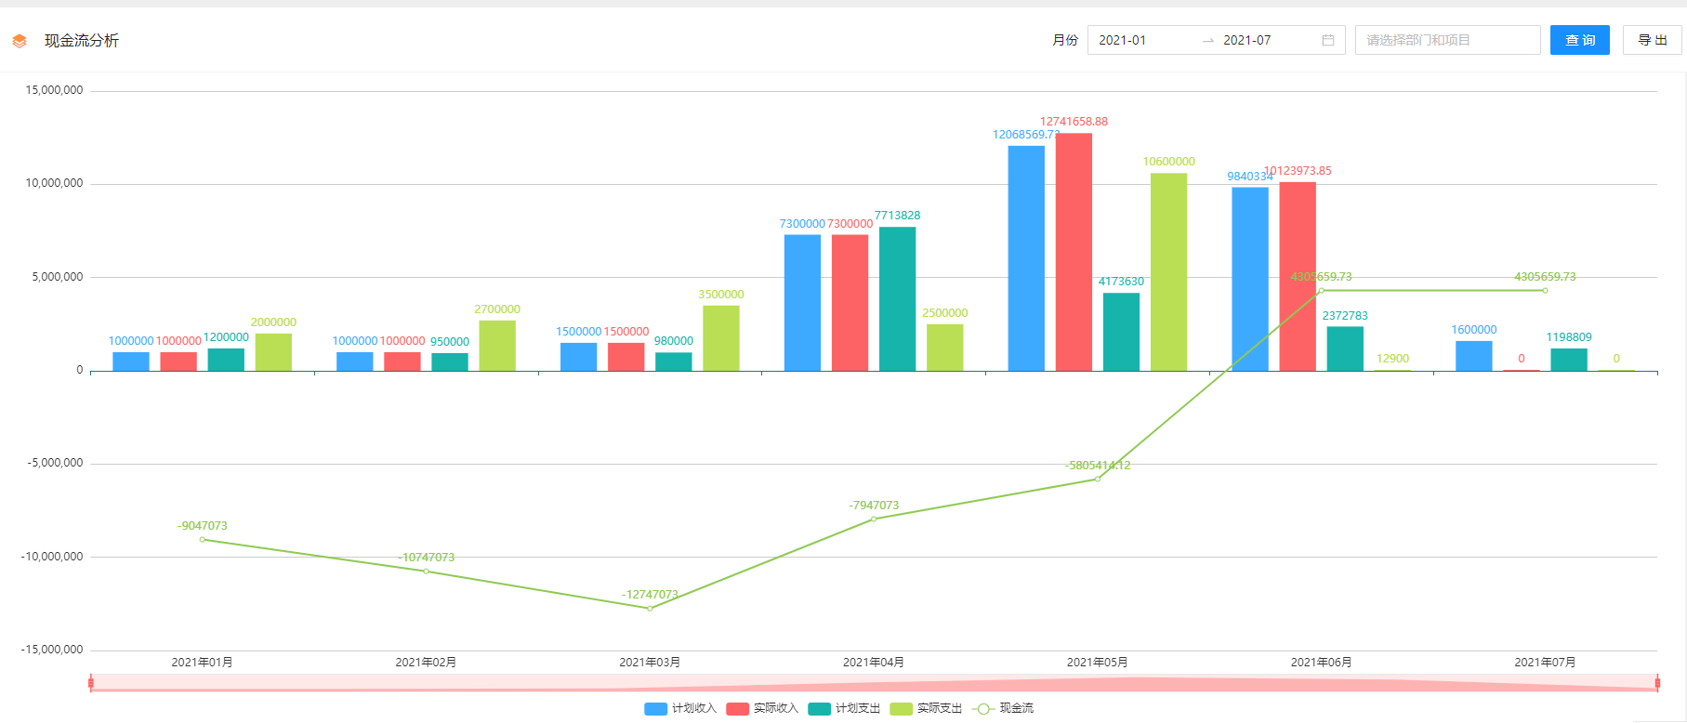The image size is (1687, 723).
Task: Click the arrow between the month fields
Action: (1207, 41)
